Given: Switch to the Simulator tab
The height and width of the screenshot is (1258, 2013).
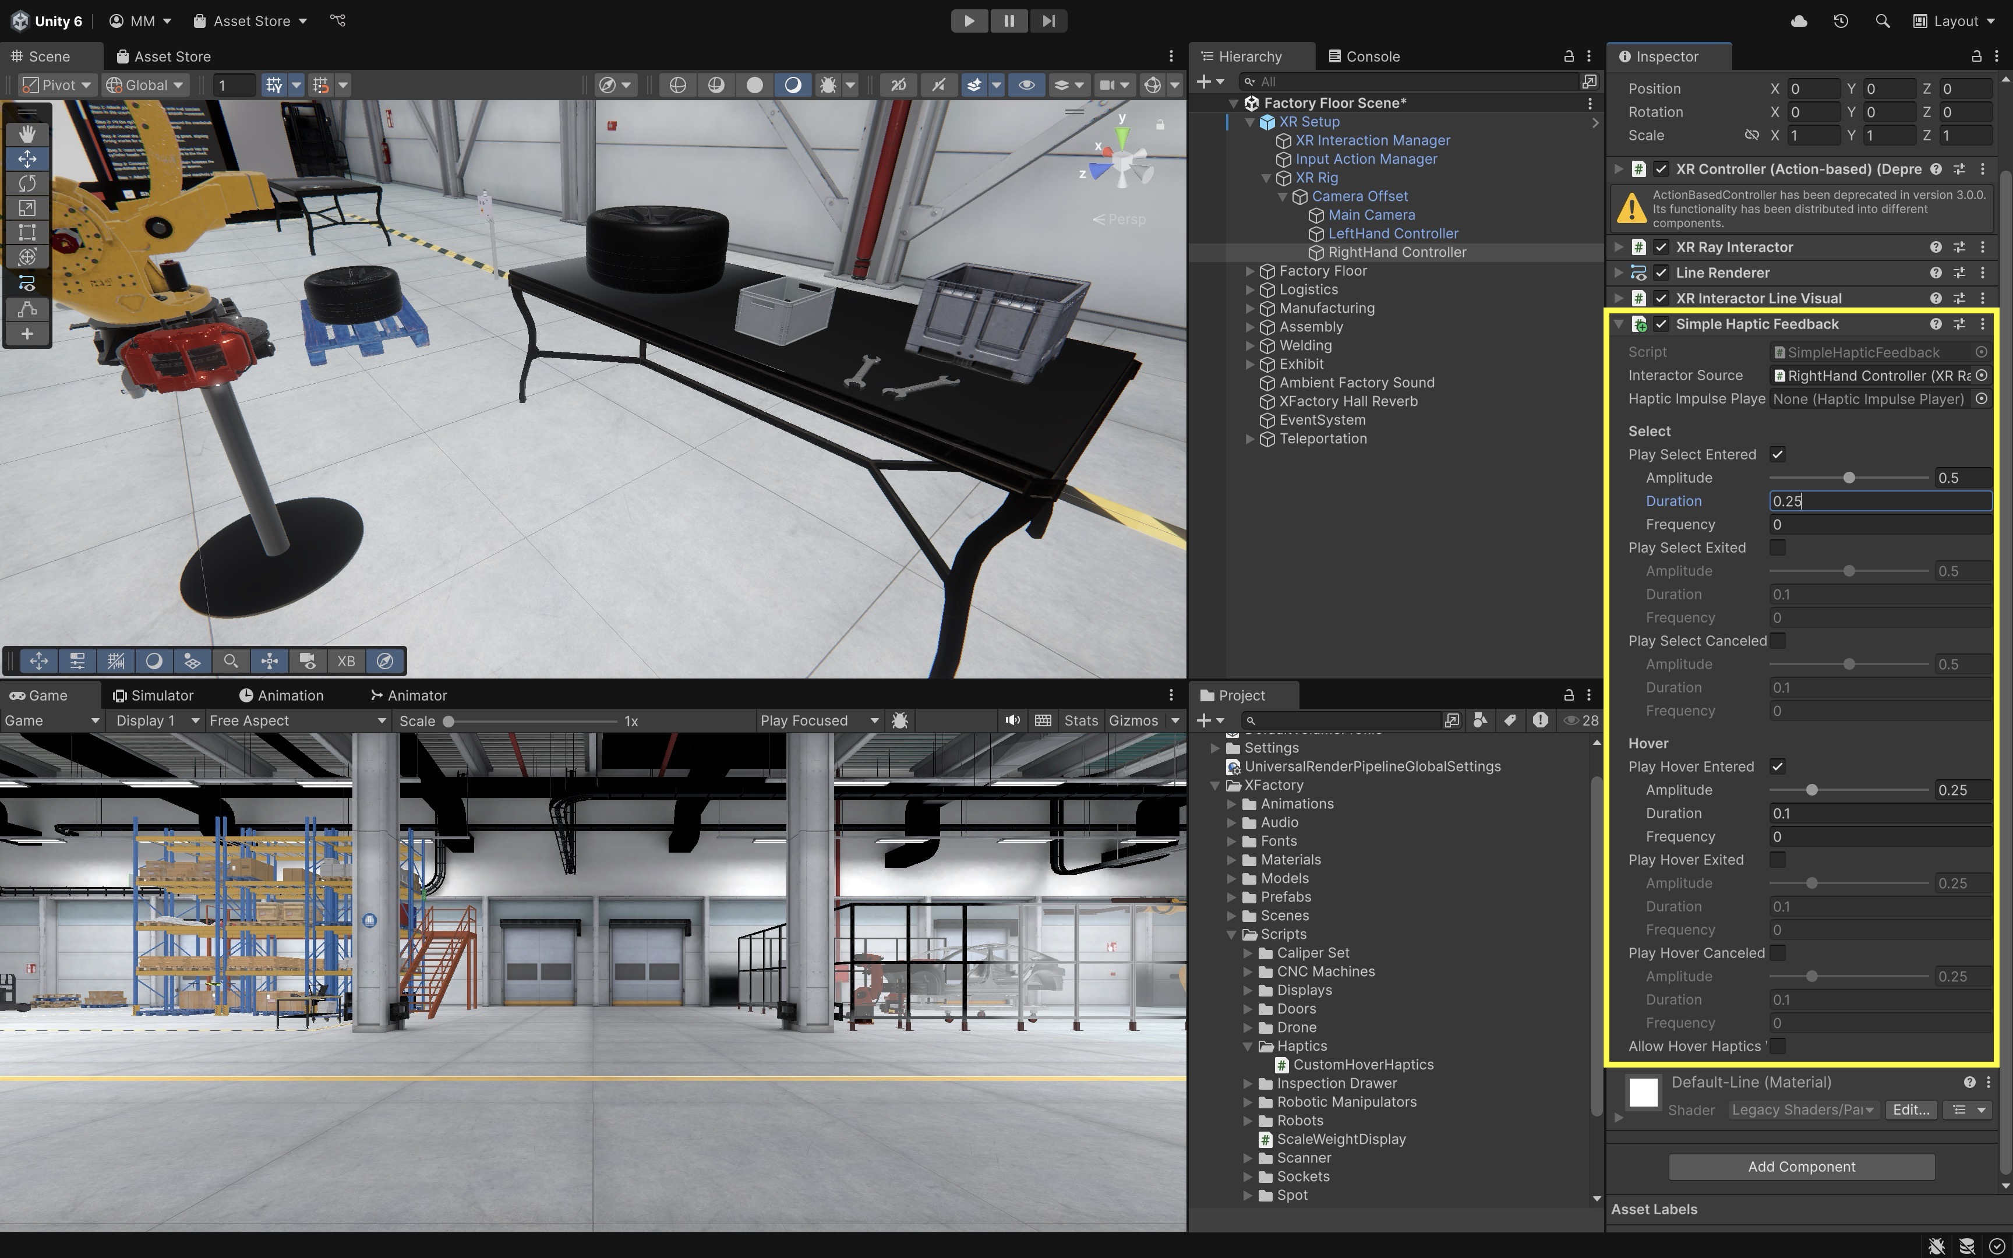Looking at the screenshot, I should (x=153, y=695).
